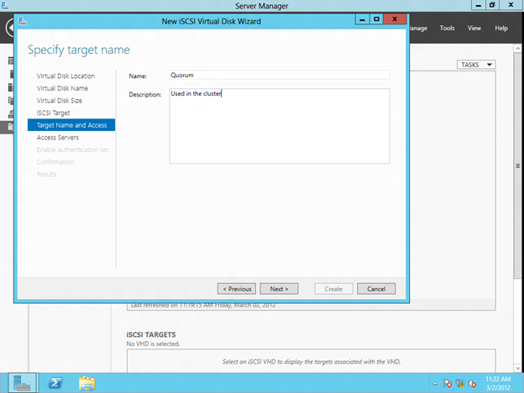
Task: Cancel the iSCSI Virtual Disk Wizard
Action: coord(375,288)
